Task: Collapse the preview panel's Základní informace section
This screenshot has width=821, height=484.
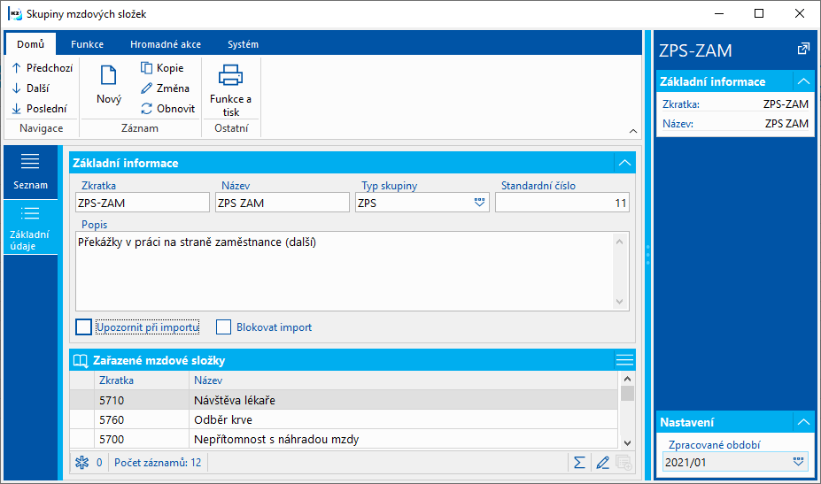Action: tap(803, 81)
